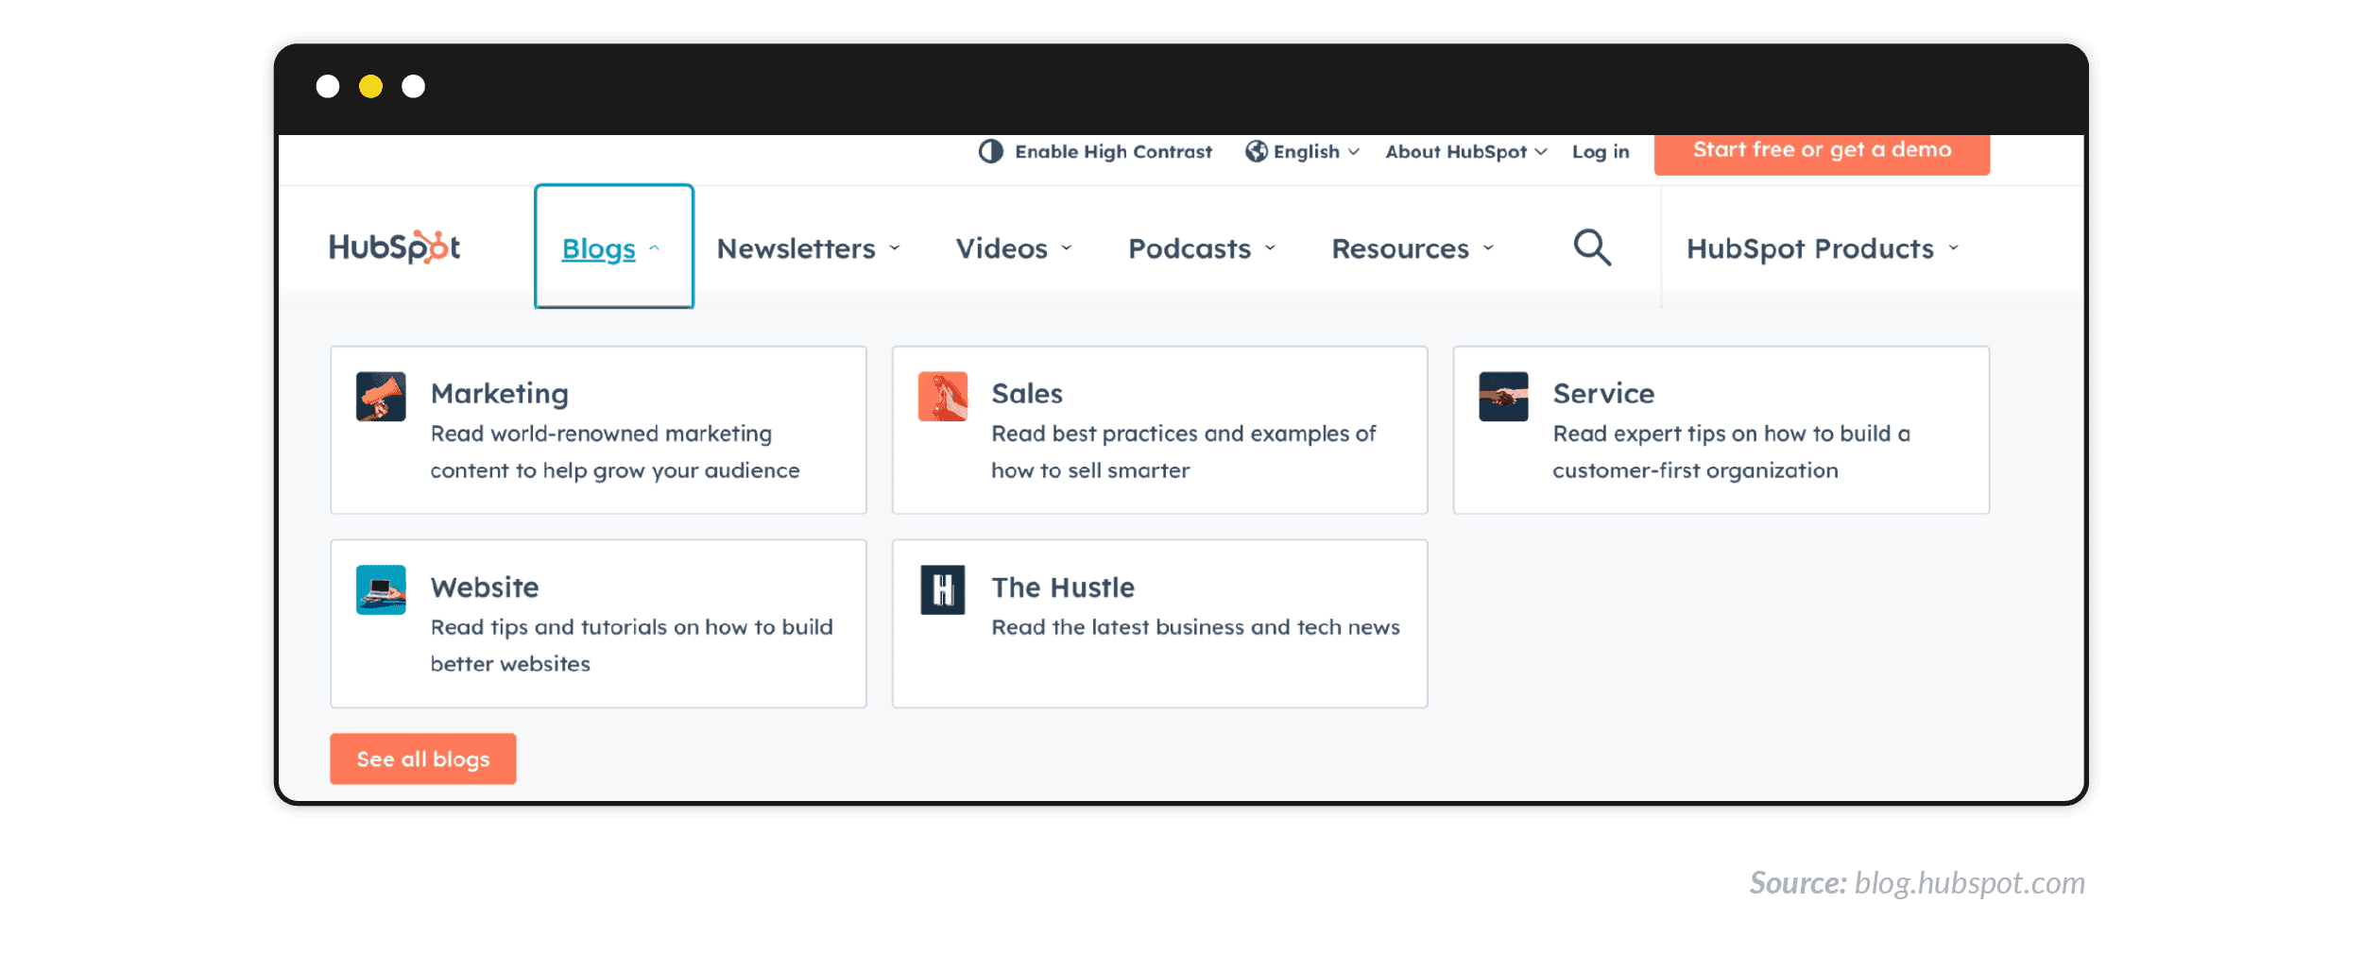Click the high contrast half-circle icon
Viewport: 2363px width, 971px height.
tap(990, 152)
